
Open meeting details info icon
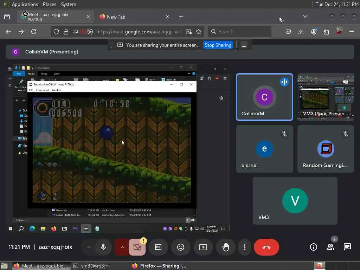click(x=313, y=247)
